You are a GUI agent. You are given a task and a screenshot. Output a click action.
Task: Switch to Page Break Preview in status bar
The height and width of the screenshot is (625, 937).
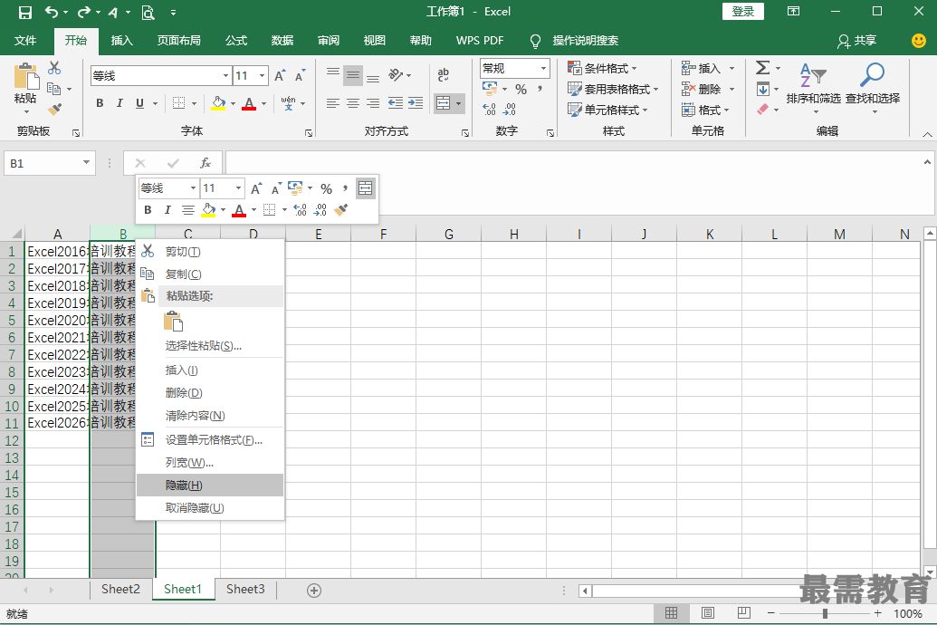pos(744,613)
